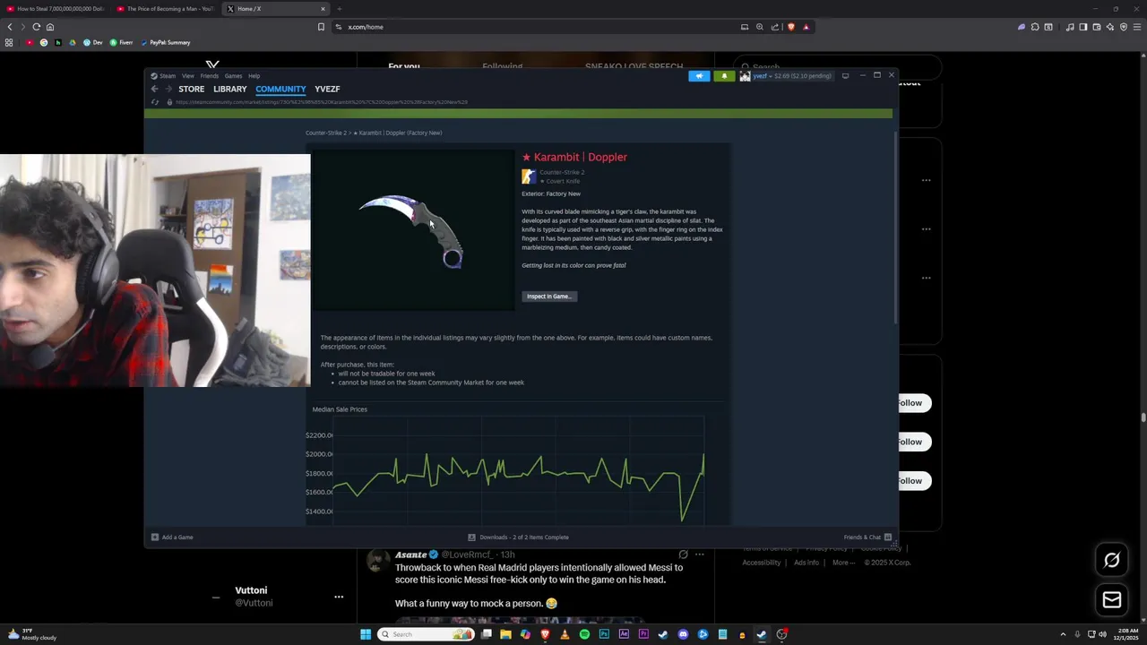Click Counter-Strike 2 breadcrumb link
The height and width of the screenshot is (645, 1147).
click(x=325, y=133)
